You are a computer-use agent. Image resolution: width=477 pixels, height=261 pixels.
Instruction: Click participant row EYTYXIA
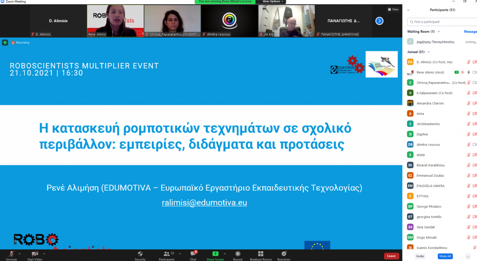click(x=442, y=196)
